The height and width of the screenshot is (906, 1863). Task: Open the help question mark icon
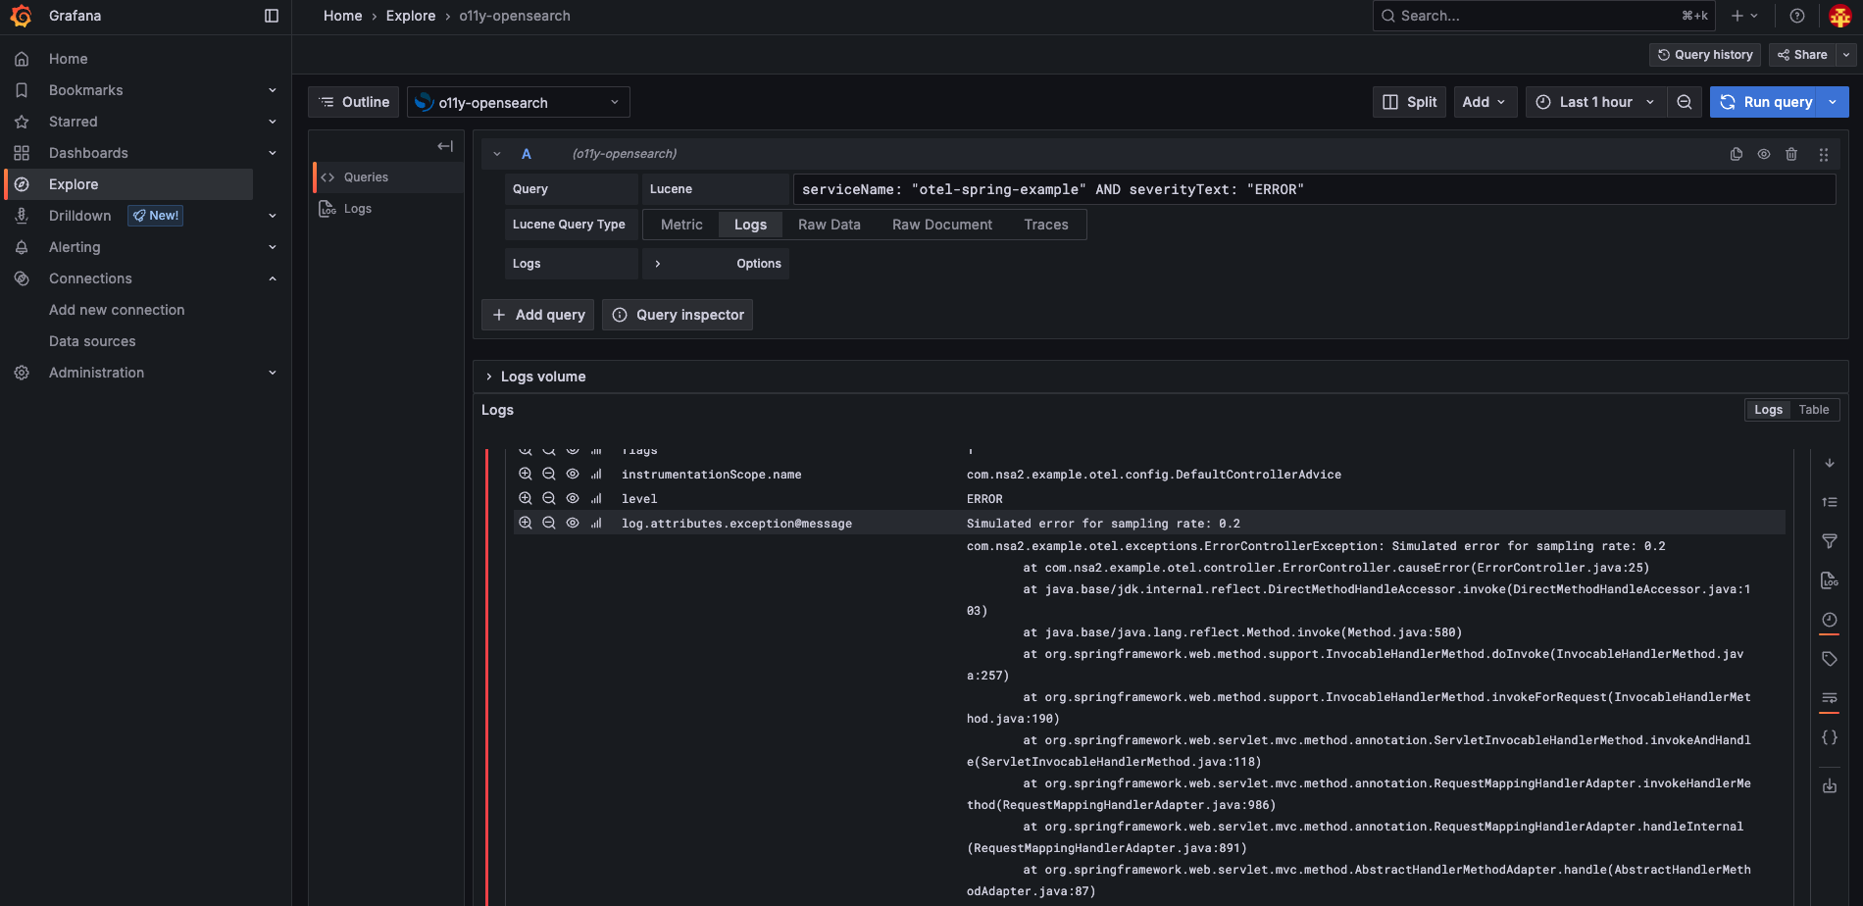click(1797, 16)
